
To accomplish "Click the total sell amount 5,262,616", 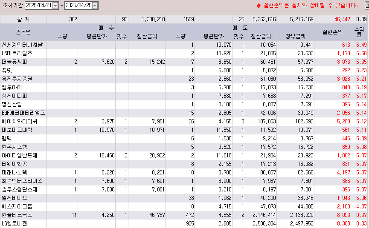I will click(x=264, y=19).
